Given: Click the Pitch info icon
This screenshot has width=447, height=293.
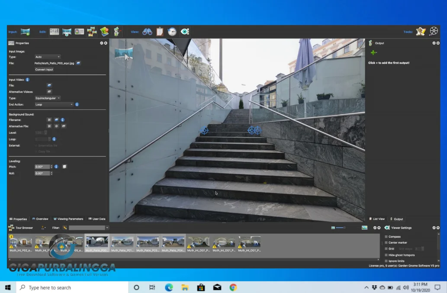Looking at the screenshot, I should (x=56, y=167).
